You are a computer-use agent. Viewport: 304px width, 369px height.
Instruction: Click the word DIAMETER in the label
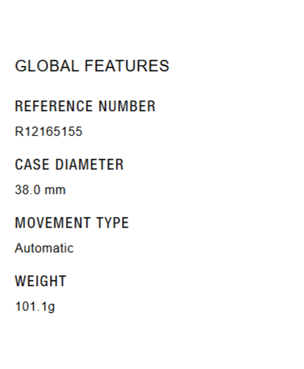pyautogui.click(x=89, y=165)
